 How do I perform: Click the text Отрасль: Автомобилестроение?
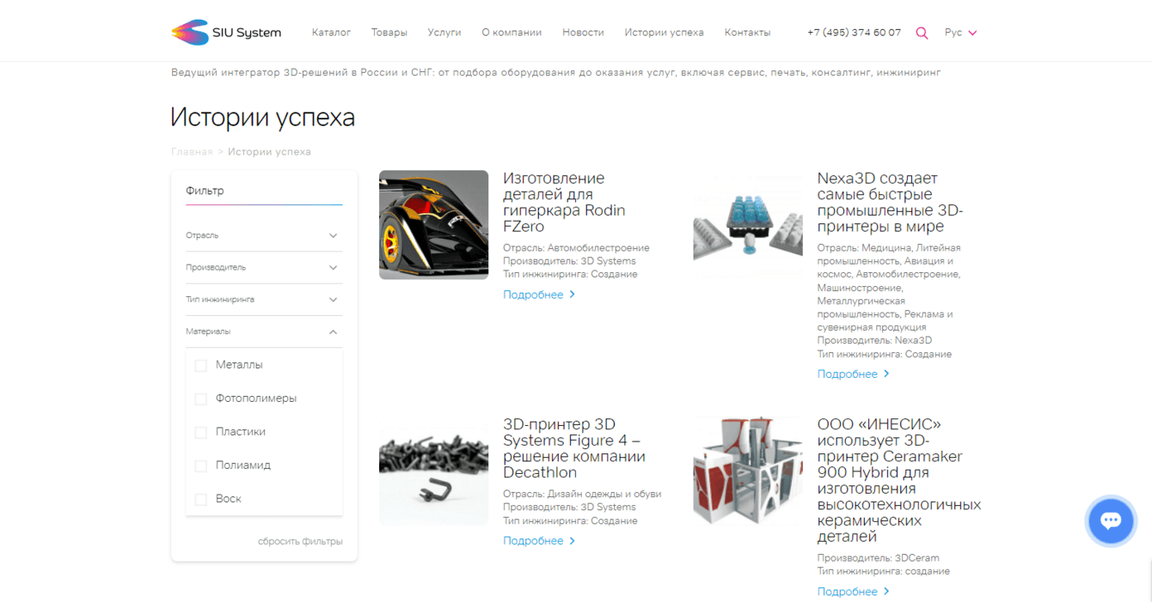point(576,248)
